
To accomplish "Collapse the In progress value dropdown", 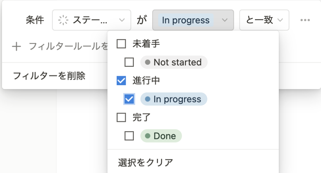I will pyautogui.click(x=193, y=20).
